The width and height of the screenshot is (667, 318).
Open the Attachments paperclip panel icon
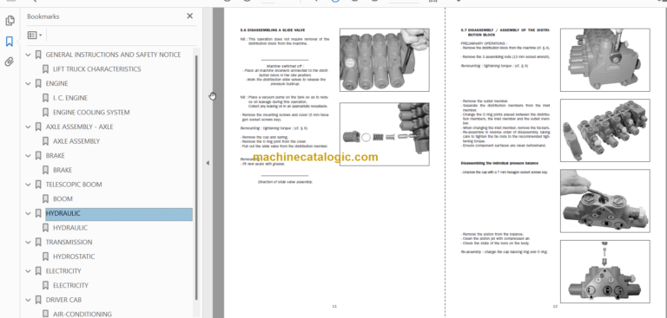[x=10, y=62]
